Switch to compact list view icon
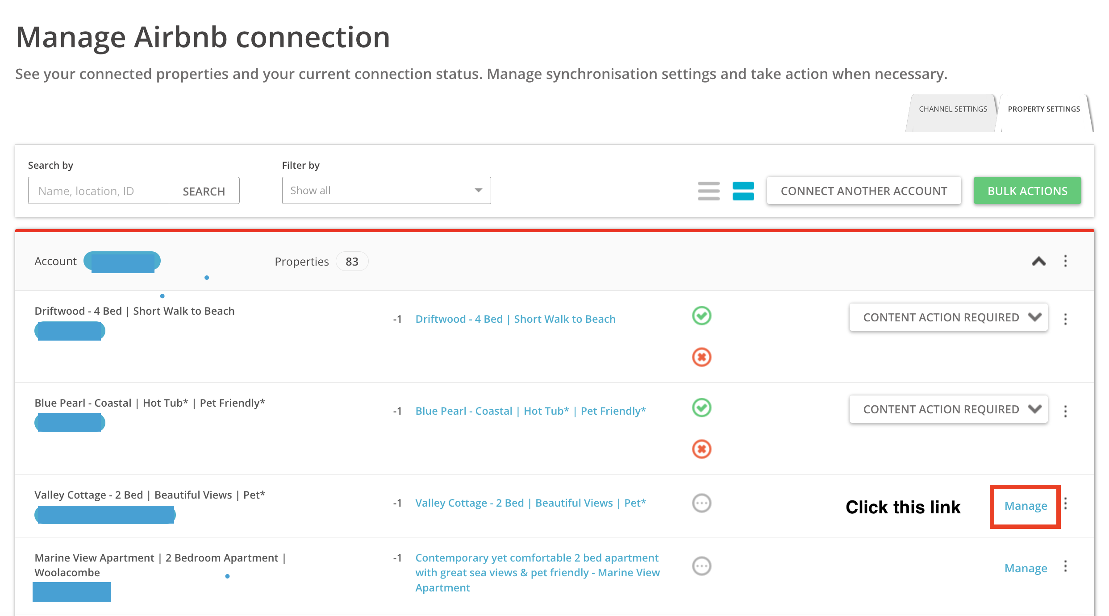This screenshot has width=1109, height=616. (709, 191)
